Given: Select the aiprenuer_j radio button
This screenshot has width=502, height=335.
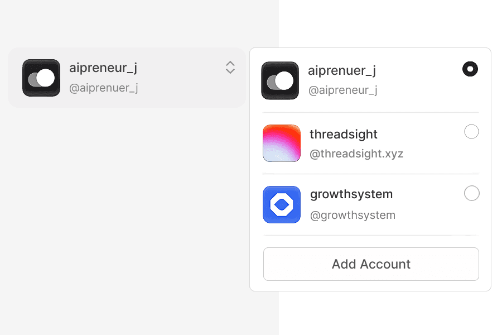Looking at the screenshot, I should pyautogui.click(x=470, y=69).
